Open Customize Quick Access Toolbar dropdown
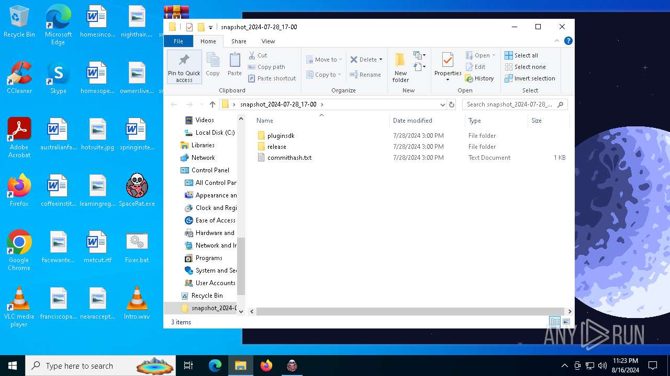Image resolution: width=670 pixels, height=376 pixels. [210, 27]
